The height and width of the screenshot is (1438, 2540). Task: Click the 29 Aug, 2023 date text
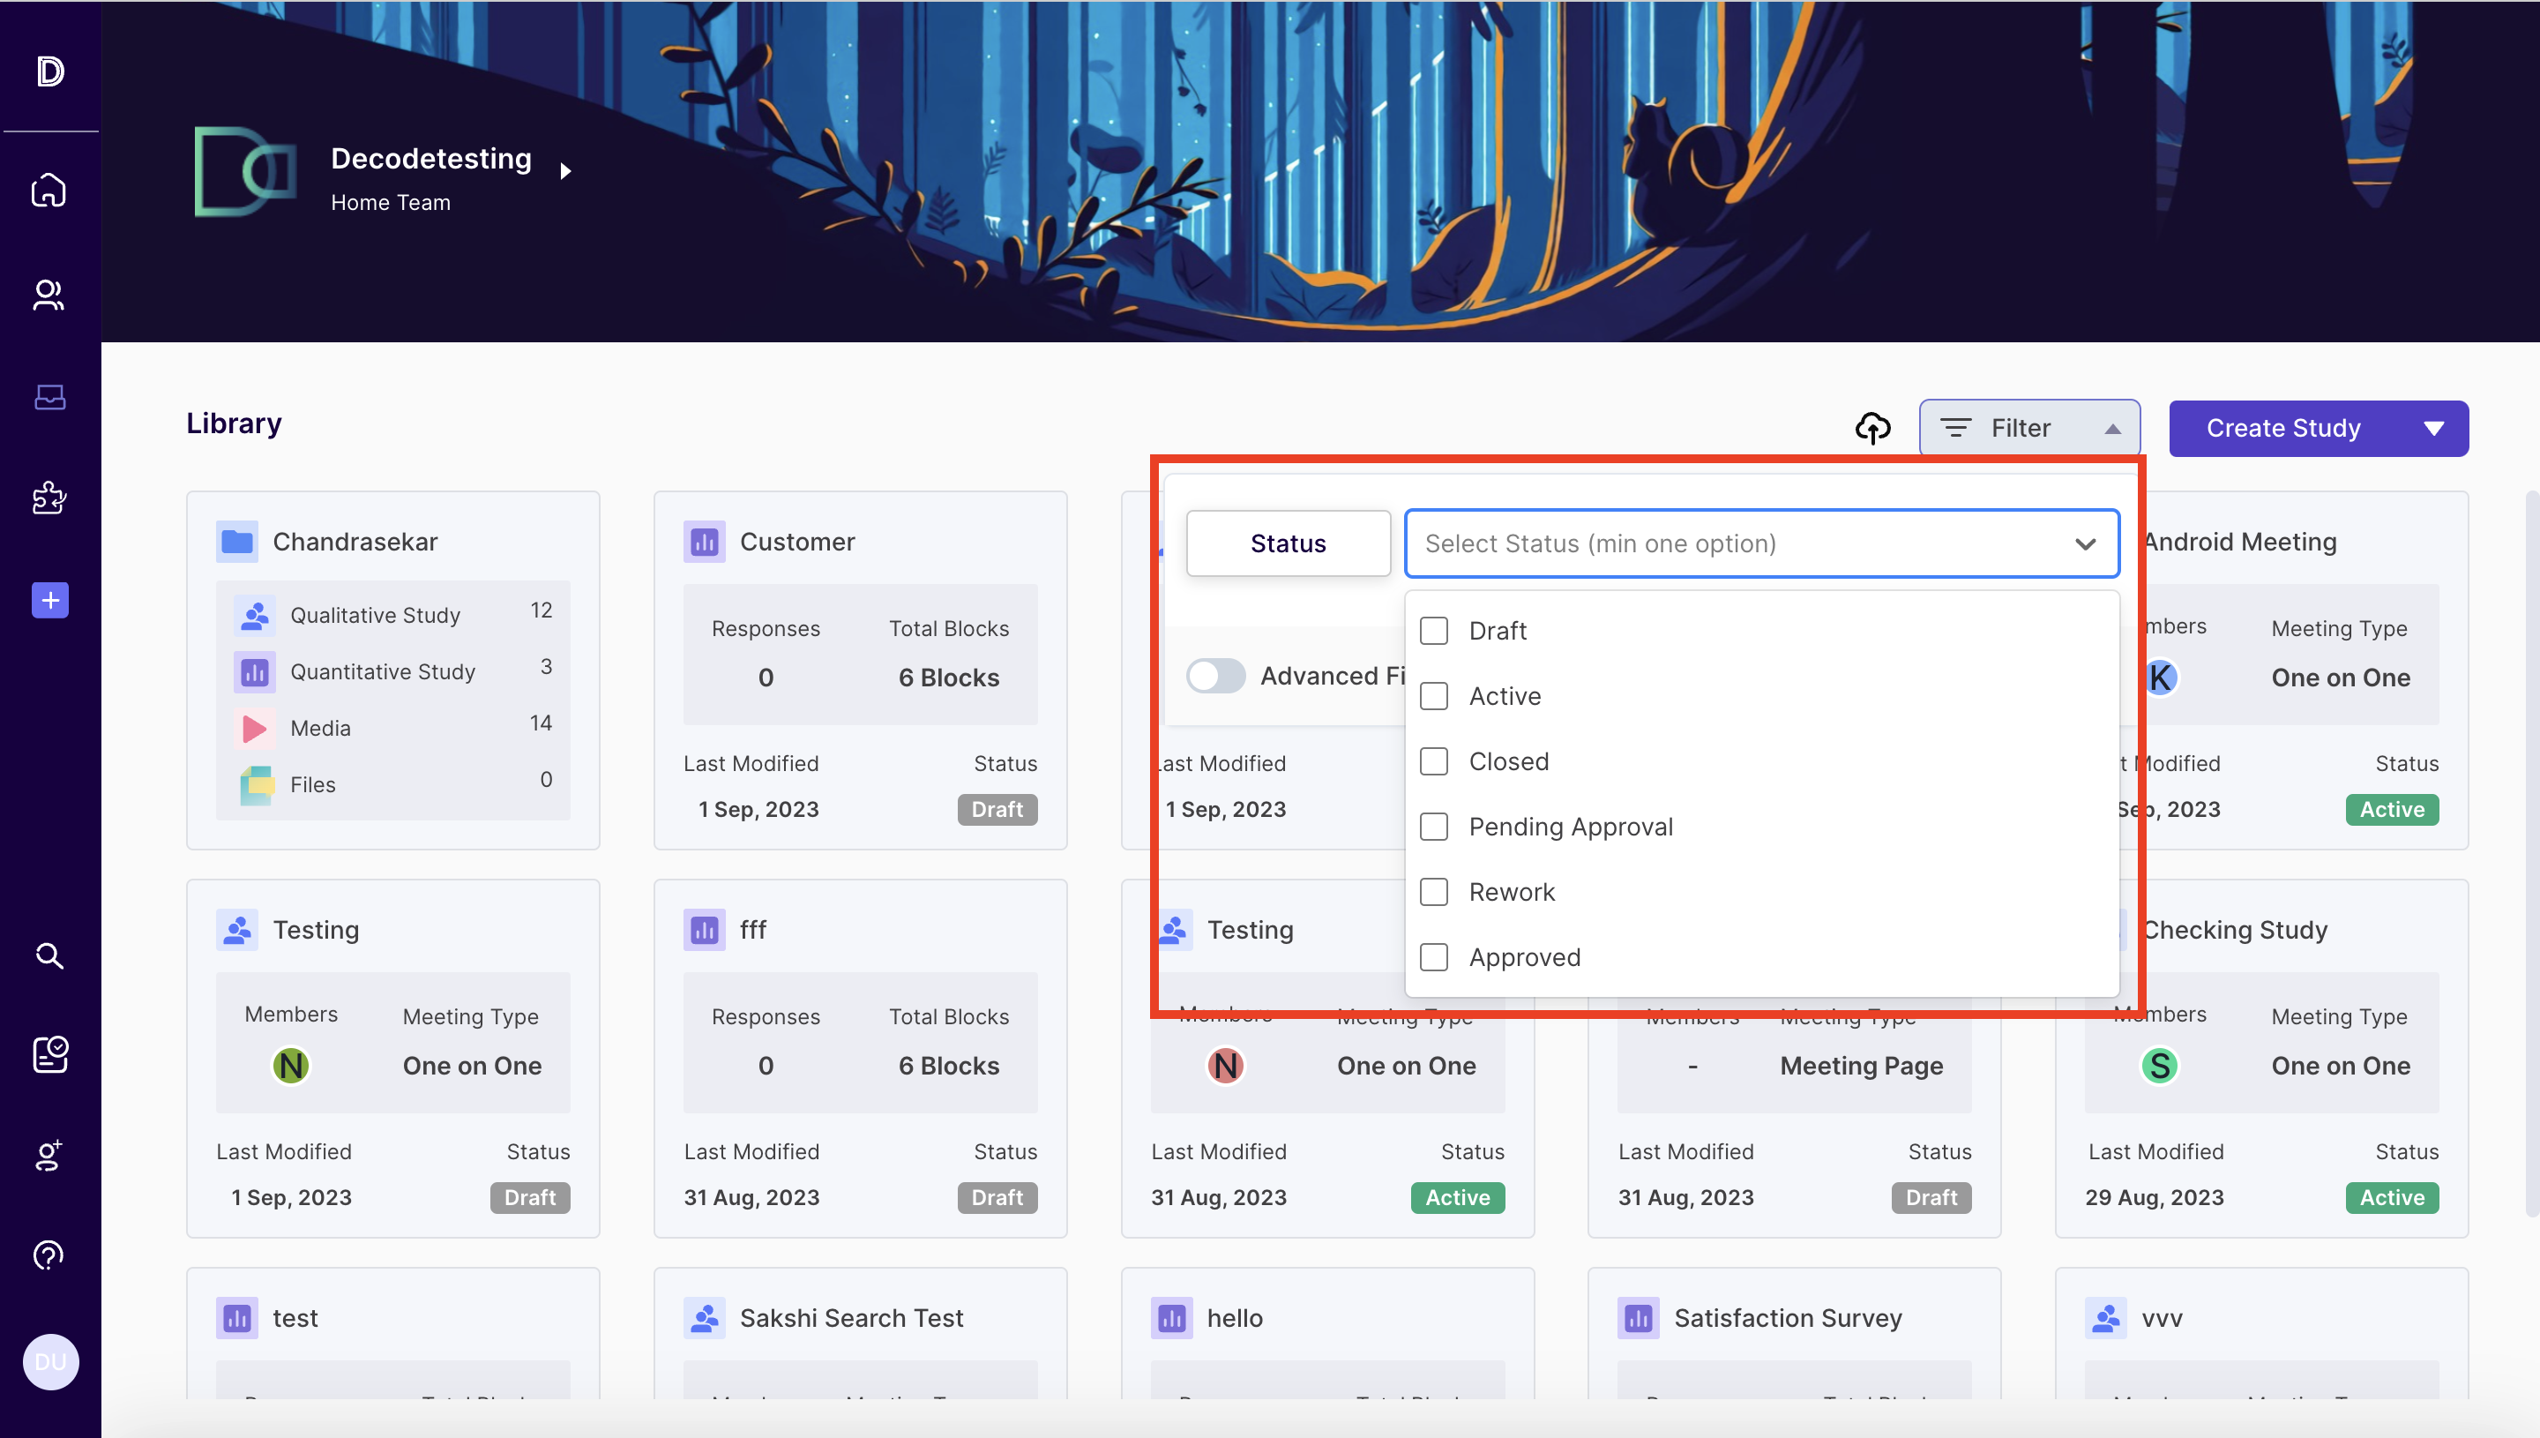pyautogui.click(x=2154, y=1197)
